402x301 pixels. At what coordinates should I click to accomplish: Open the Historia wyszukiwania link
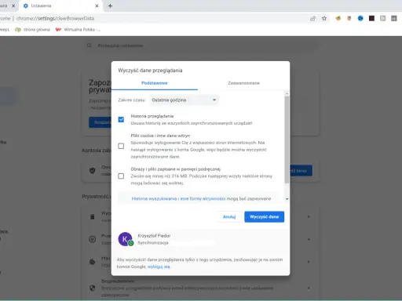coord(154,198)
